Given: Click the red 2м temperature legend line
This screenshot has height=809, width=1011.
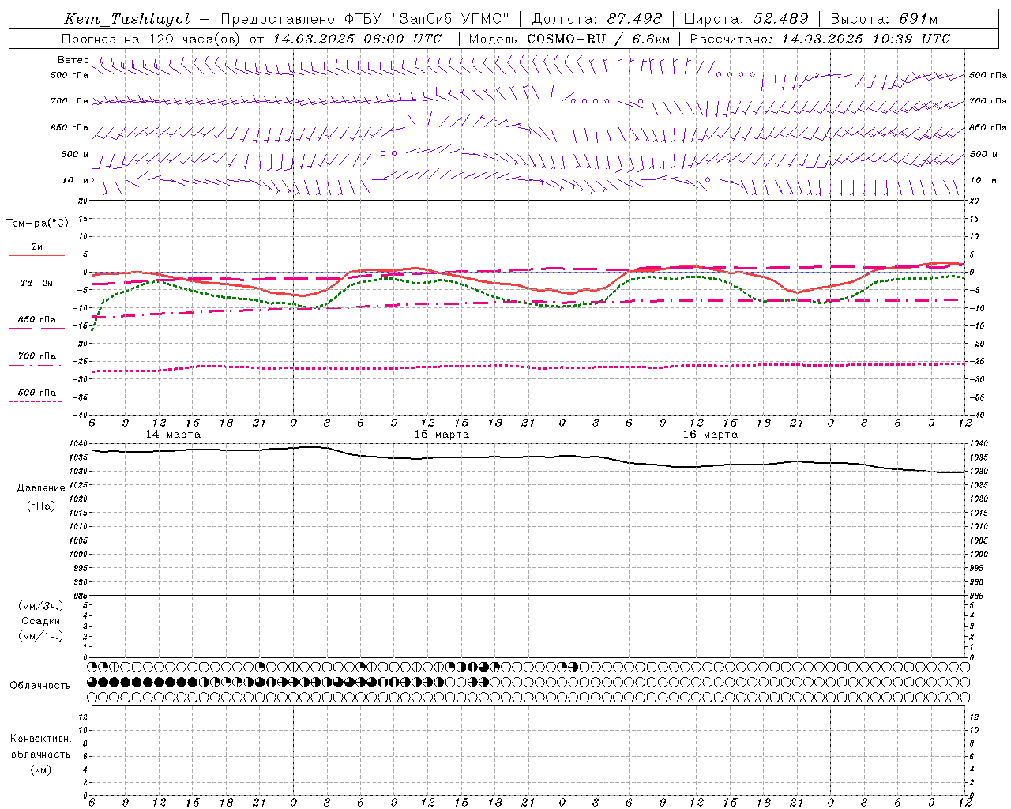Looking at the screenshot, I should click(x=36, y=255).
